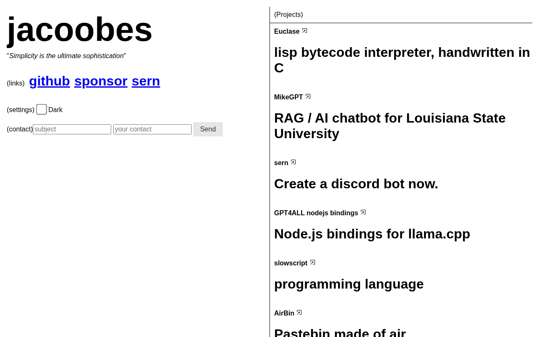Click Create a discord bot now text

coord(356,184)
